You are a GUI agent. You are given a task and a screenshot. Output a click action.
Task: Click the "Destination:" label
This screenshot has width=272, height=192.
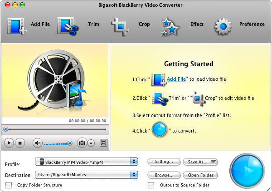pos(19,175)
